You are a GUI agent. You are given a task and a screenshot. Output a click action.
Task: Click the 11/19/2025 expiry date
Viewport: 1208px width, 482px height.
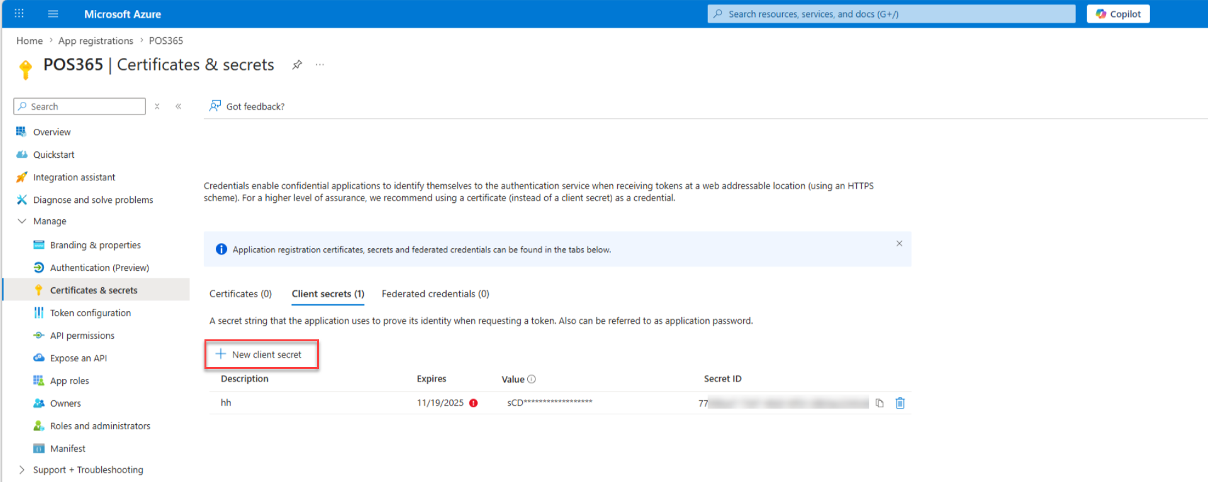pyautogui.click(x=440, y=403)
